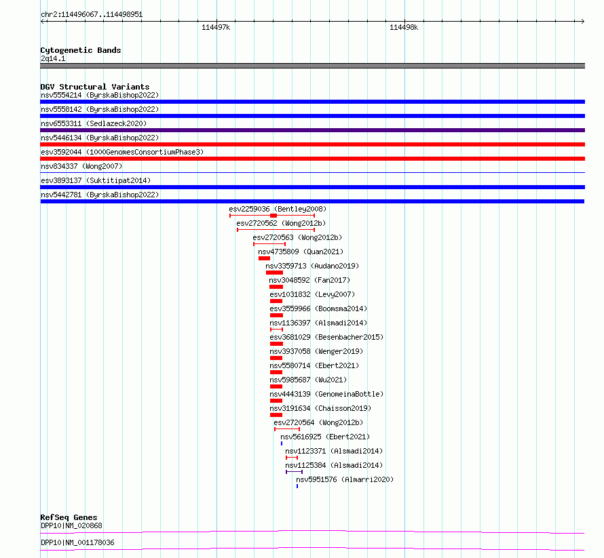Select nsv1123371 (Alsmadi2014) label
The image size is (604, 558).
pos(334,451)
